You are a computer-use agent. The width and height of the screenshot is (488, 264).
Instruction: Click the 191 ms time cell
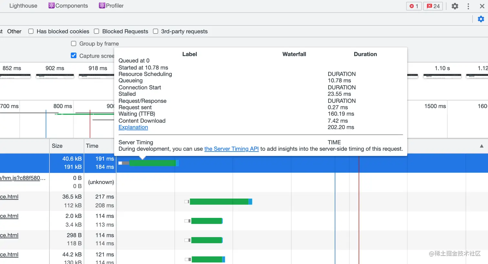[105, 159]
